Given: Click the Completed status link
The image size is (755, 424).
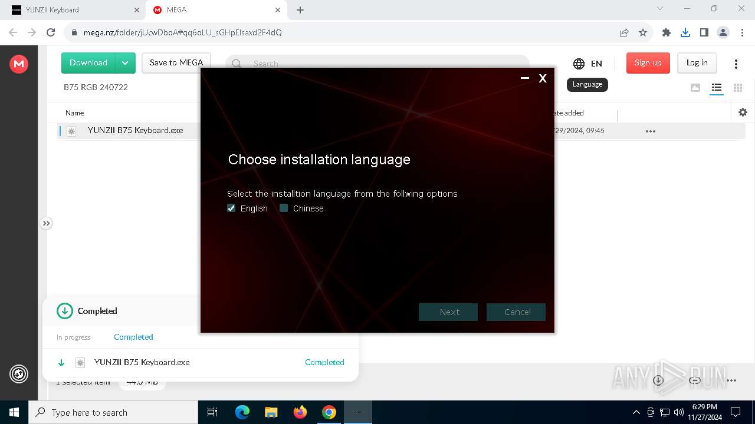Looking at the screenshot, I should coord(324,362).
